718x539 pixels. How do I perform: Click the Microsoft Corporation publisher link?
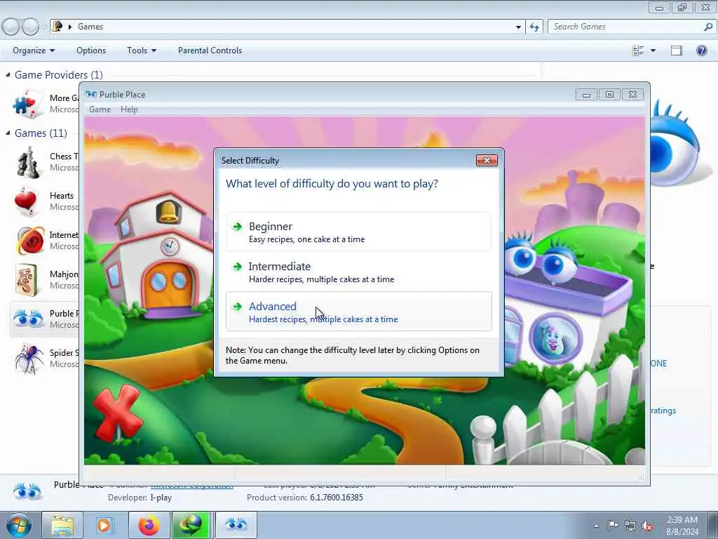[192, 486]
